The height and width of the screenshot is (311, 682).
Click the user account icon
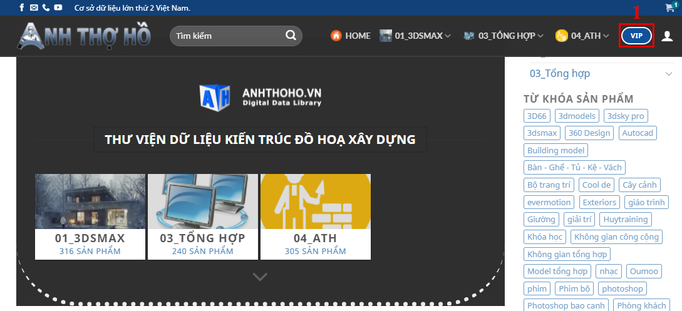point(667,36)
